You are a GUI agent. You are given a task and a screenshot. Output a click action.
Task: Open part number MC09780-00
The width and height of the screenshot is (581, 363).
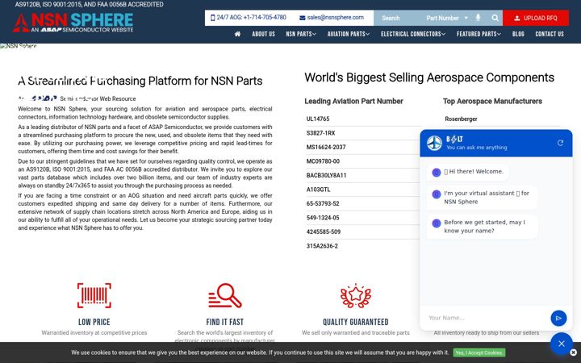click(x=323, y=161)
